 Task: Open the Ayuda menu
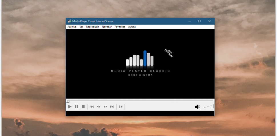(132, 27)
